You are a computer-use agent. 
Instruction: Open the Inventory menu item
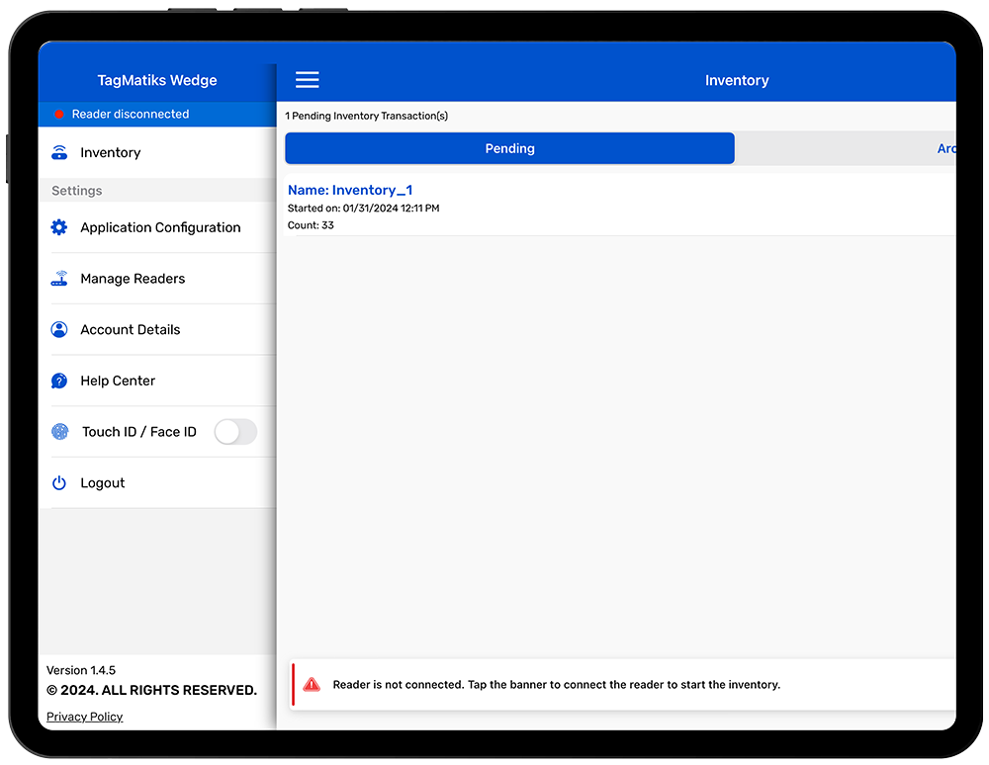[111, 152]
